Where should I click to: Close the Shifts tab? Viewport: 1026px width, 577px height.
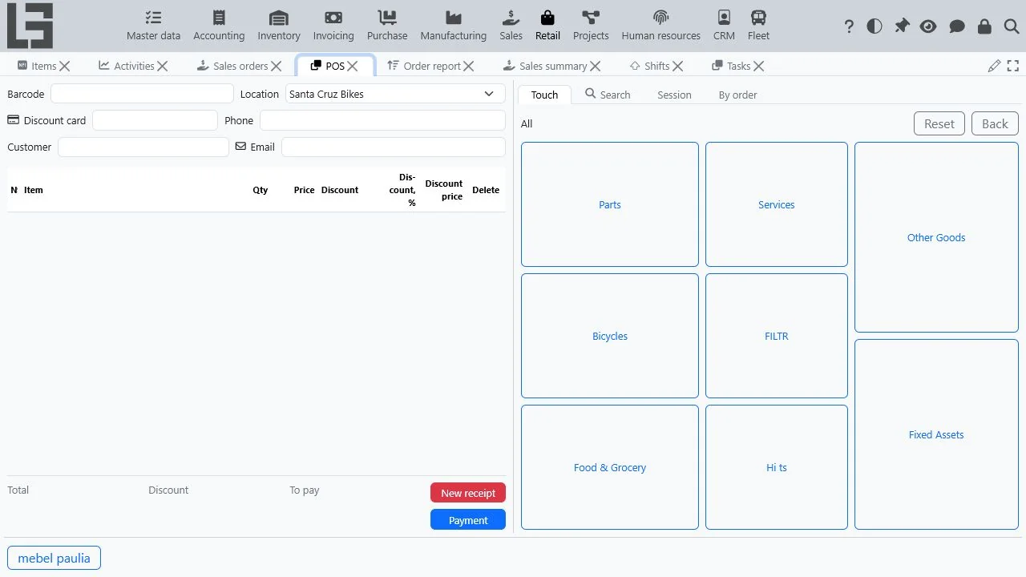click(x=678, y=67)
